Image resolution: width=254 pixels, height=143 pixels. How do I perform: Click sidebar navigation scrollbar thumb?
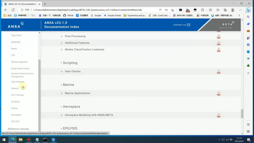click(39, 95)
